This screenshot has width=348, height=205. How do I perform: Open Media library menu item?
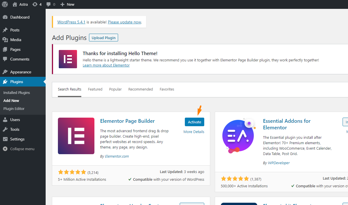[23, 40]
